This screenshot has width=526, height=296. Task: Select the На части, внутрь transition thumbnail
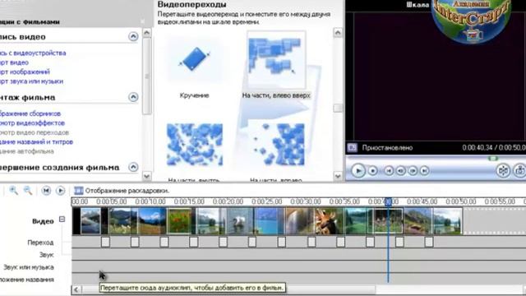(x=195, y=145)
